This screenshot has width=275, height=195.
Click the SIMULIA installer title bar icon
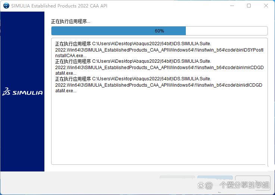click(6, 6)
